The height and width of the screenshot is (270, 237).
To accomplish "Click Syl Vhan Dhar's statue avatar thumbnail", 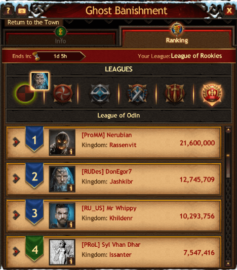I will (x=62, y=252).
